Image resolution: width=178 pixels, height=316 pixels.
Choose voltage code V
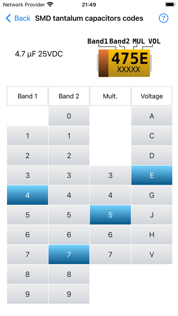152,255
